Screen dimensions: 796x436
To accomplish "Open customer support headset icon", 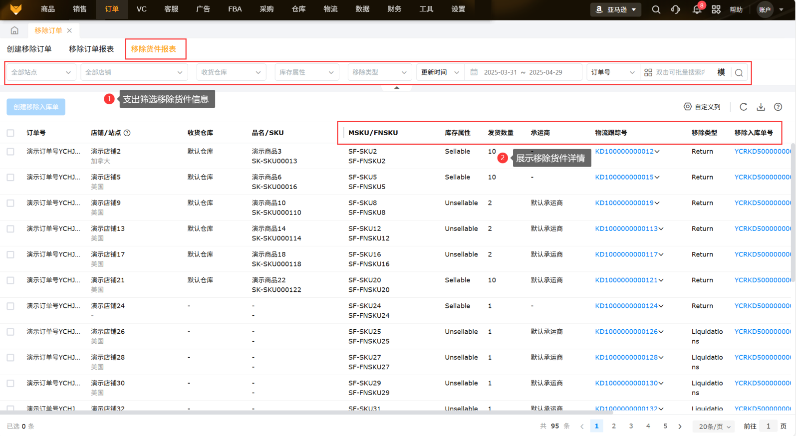I will tap(675, 9).
